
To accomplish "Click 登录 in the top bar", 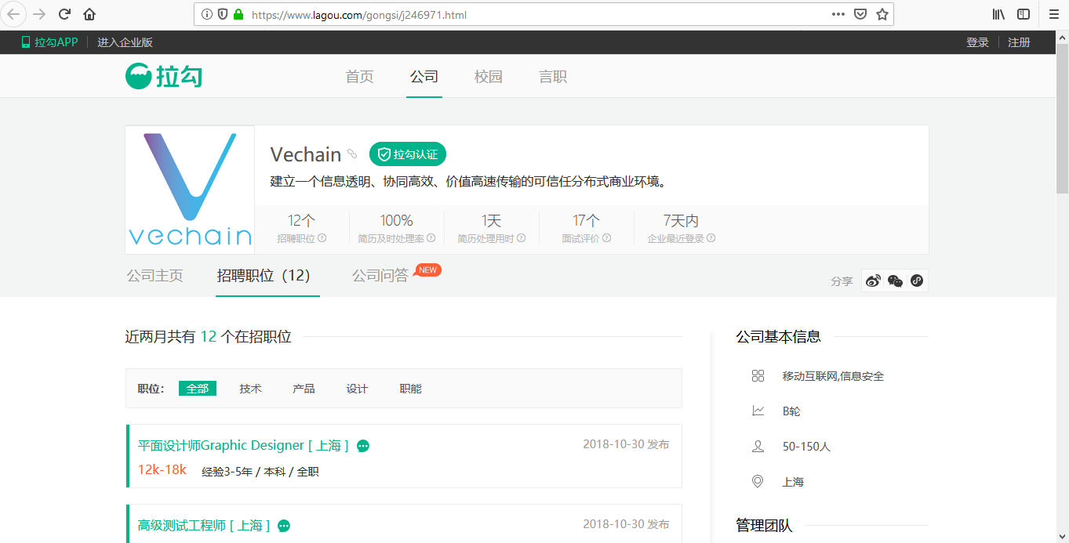I will point(978,42).
